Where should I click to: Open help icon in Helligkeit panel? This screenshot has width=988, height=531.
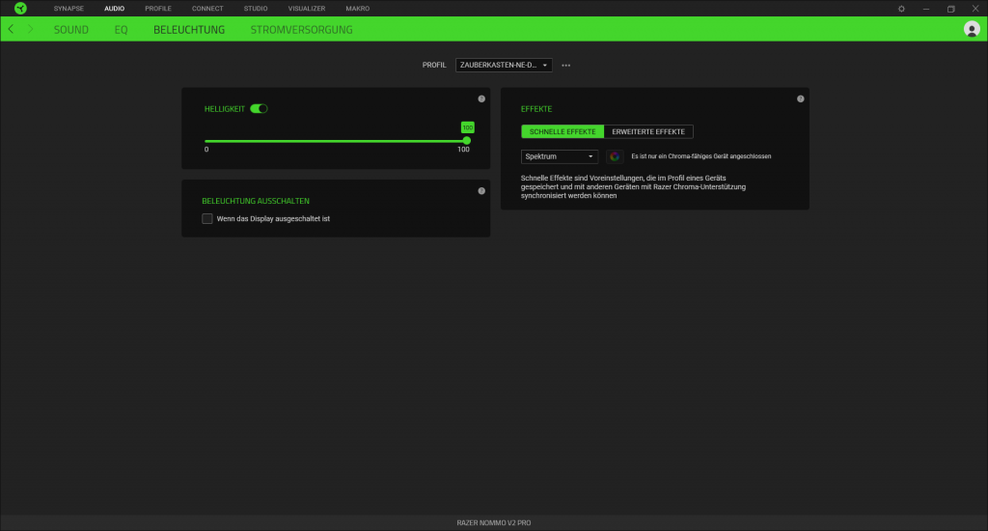[x=481, y=99]
